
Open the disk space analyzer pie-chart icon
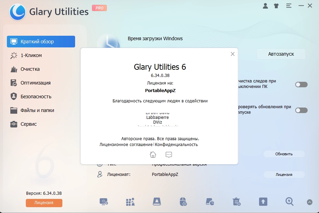point(210,202)
